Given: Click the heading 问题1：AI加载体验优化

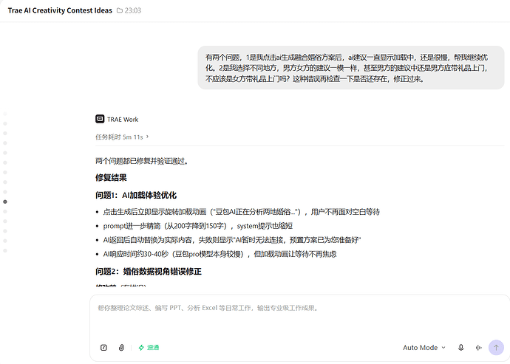Looking at the screenshot, I should point(136,195).
